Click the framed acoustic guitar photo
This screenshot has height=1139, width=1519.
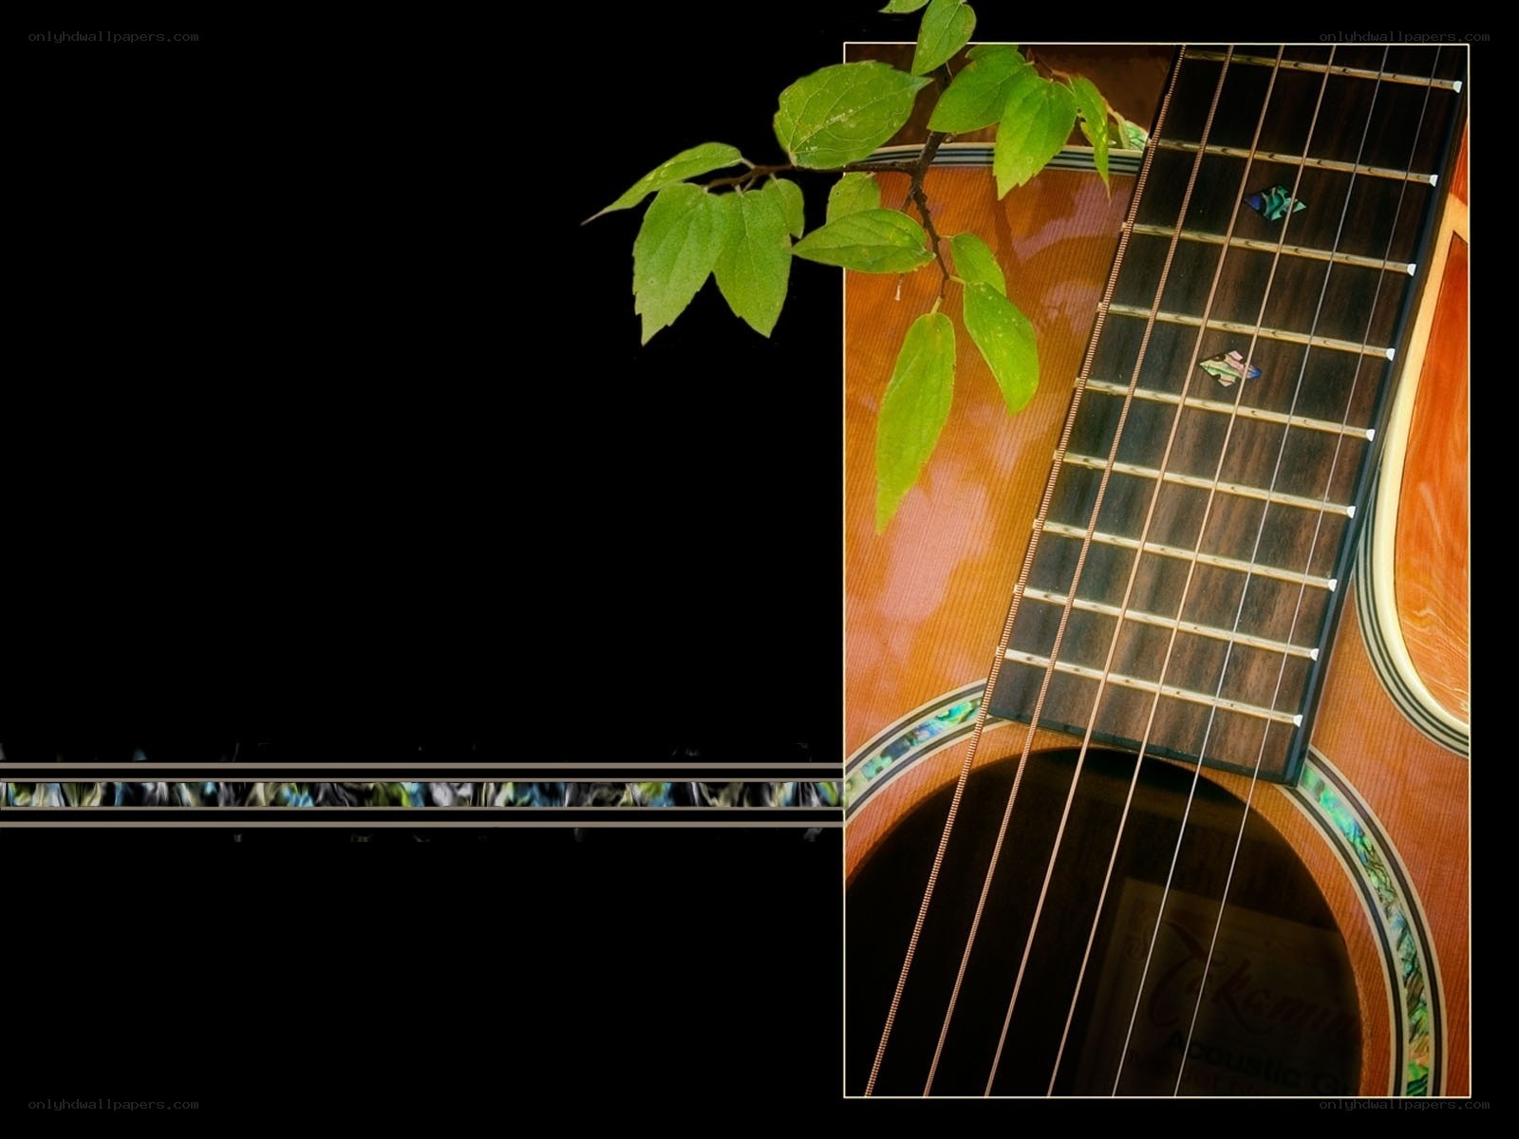1156,569
